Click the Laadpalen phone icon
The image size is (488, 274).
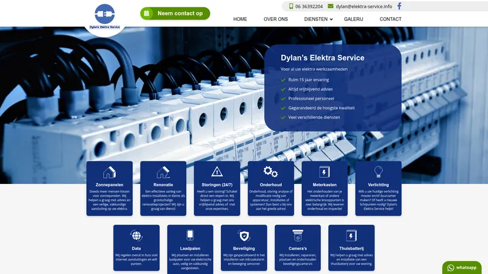click(190, 235)
